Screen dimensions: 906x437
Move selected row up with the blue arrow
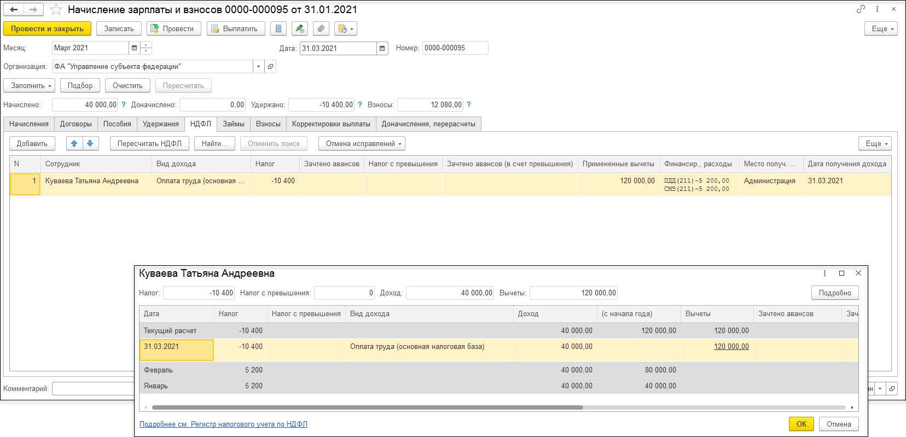[74, 144]
